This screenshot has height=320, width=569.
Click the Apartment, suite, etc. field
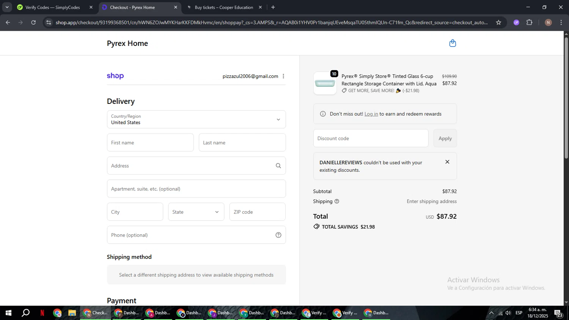point(196,189)
